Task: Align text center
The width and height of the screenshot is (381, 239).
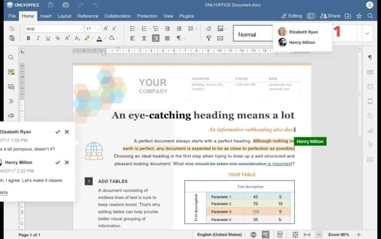Action: (x=144, y=38)
